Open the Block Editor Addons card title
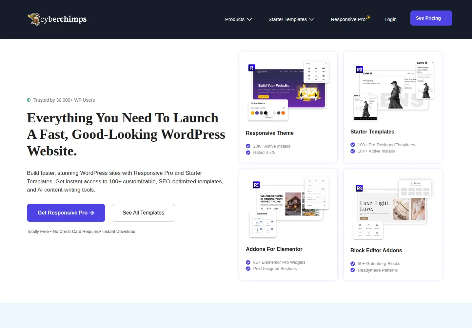 (x=376, y=250)
